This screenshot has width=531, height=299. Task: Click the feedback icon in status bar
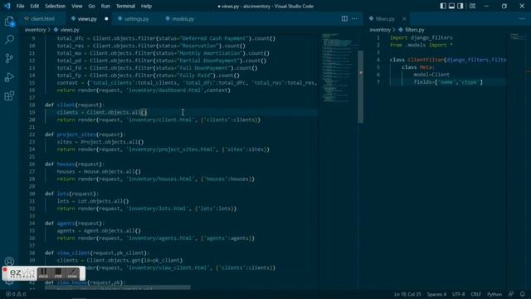click(x=511, y=294)
